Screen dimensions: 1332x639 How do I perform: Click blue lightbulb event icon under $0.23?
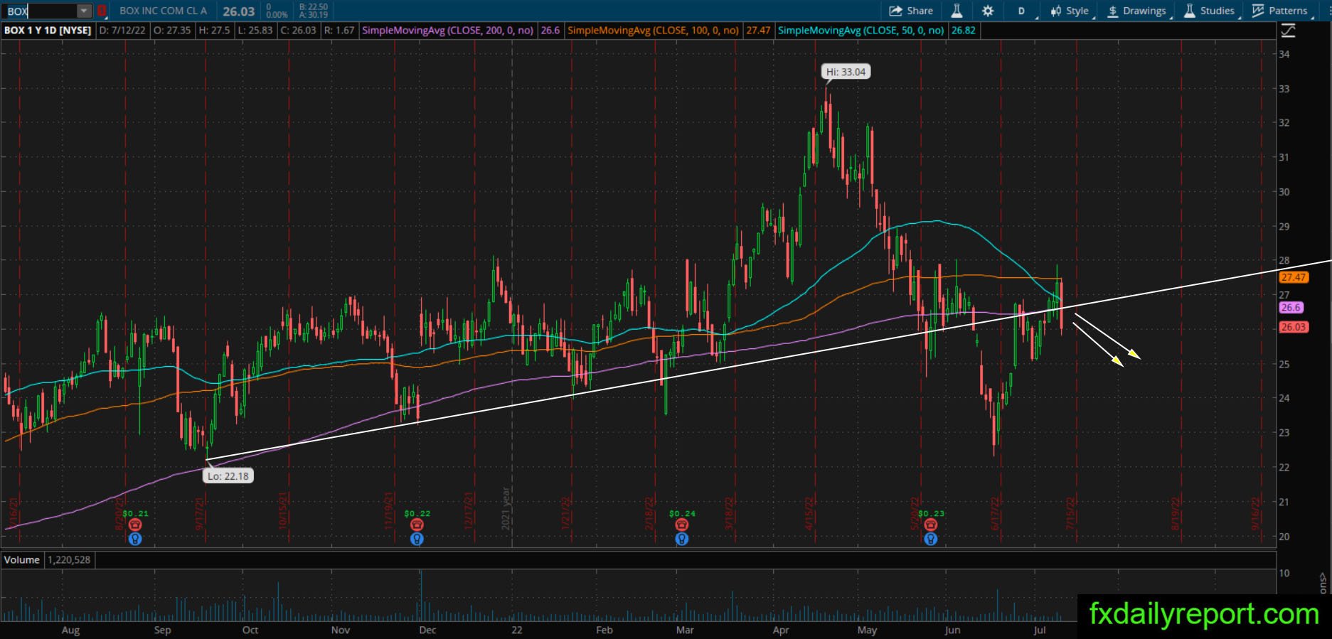coord(930,539)
